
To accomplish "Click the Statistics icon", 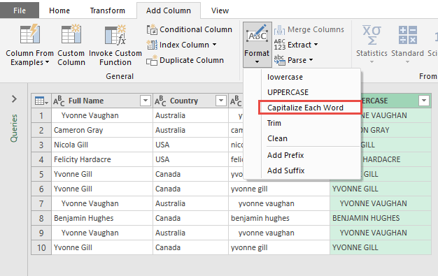I will [x=372, y=35].
